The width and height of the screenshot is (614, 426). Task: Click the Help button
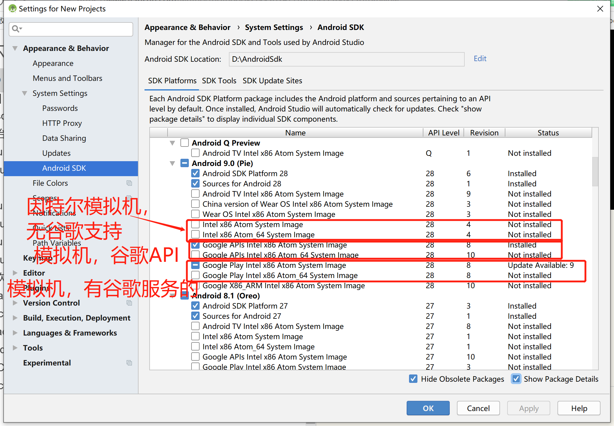pyautogui.click(x=579, y=408)
